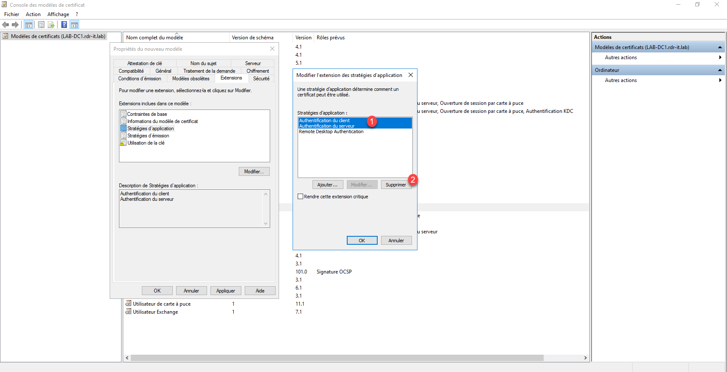Enable Rendre cette extension critique checkbox
The width and height of the screenshot is (727, 372).
301,197
